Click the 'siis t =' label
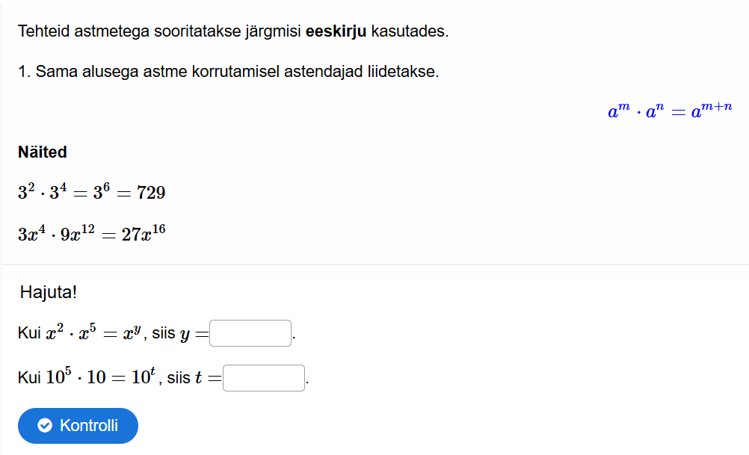The height and width of the screenshot is (455, 749). click(194, 379)
